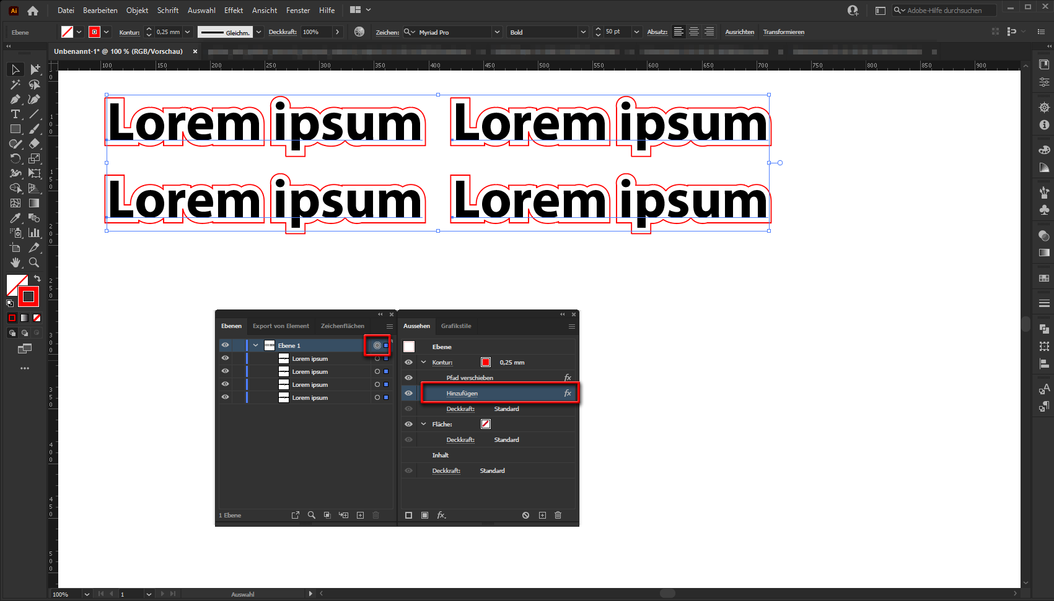Viewport: 1054px width, 601px height.
Task: Select the Hand tool
Action: [15, 262]
